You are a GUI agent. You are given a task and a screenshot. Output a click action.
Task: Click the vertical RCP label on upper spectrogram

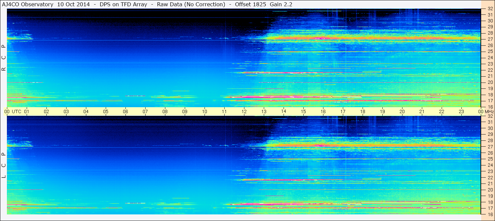(4, 58)
